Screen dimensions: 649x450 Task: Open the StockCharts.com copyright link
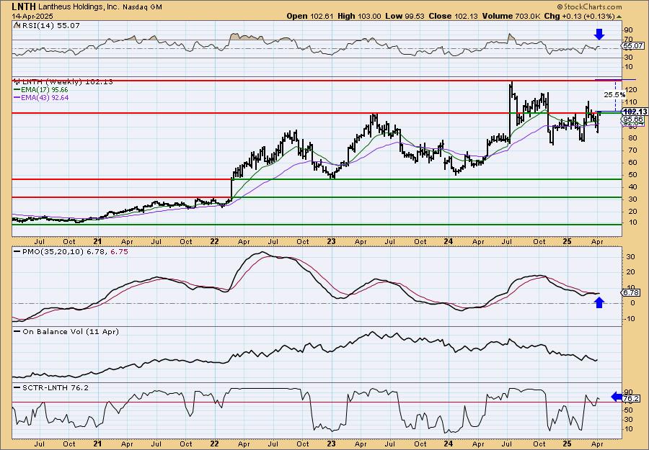point(589,6)
